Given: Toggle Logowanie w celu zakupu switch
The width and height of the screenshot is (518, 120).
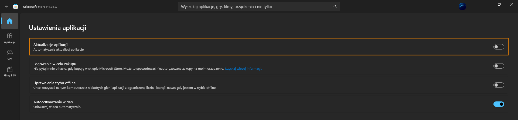Looking at the screenshot, I should [x=499, y=66].
